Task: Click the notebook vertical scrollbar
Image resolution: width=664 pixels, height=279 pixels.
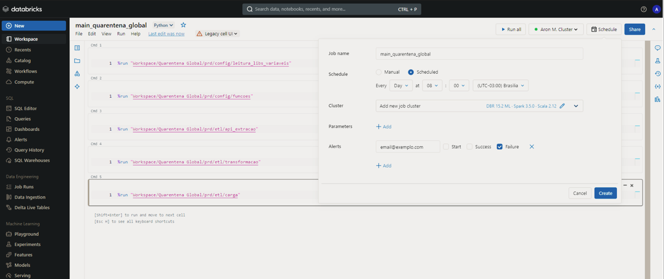Action: click(648, 159)
